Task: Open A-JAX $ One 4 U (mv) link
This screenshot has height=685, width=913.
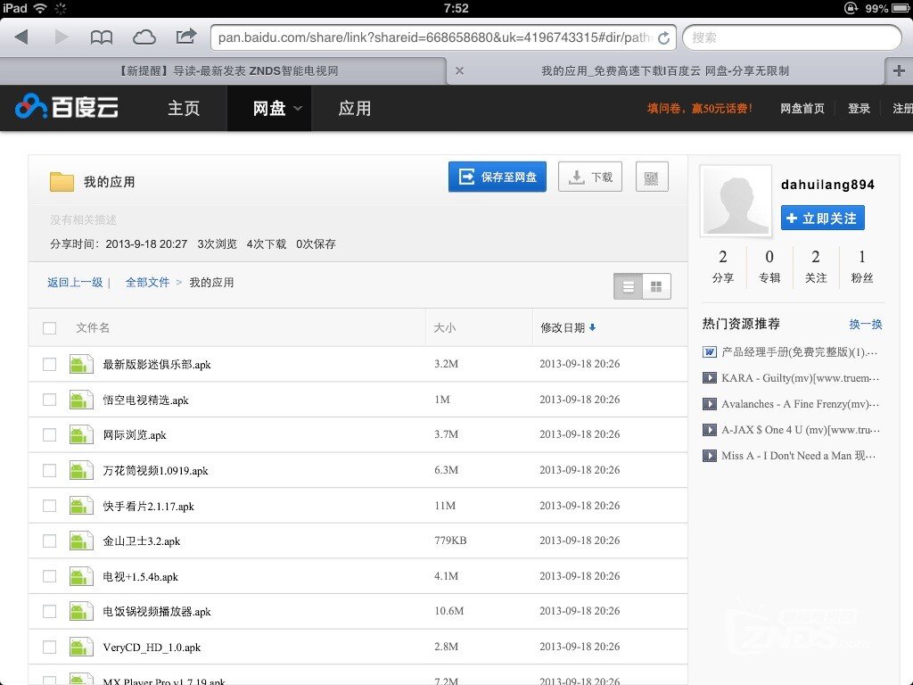Action: 800,430
